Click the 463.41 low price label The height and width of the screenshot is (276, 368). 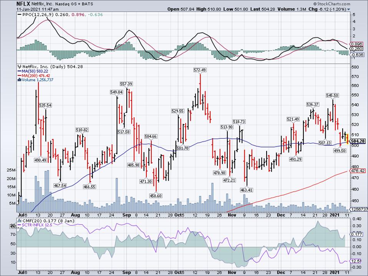[247, 190]
